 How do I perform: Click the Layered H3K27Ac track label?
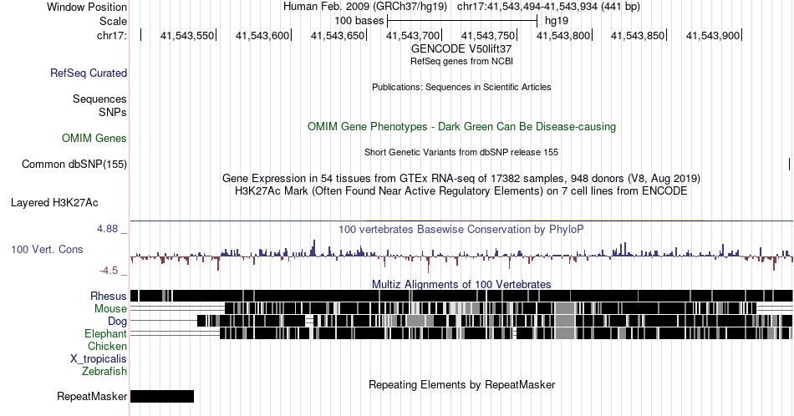pos(54,202)
